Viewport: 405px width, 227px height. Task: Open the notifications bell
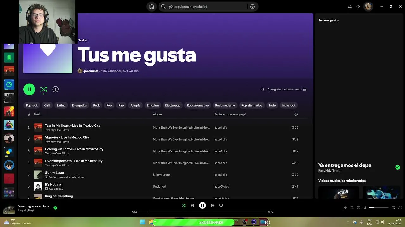coord(350,7)
